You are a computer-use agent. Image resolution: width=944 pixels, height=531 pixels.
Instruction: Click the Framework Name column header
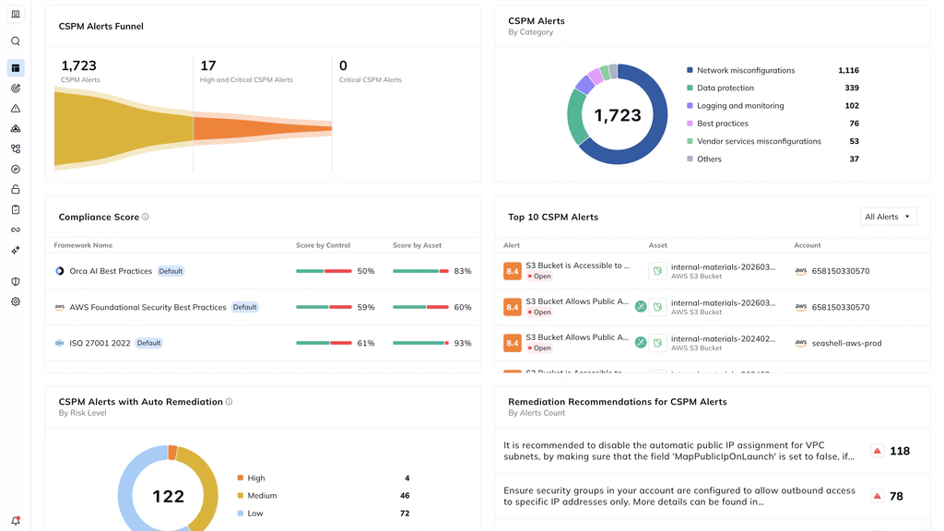[83, 245]
